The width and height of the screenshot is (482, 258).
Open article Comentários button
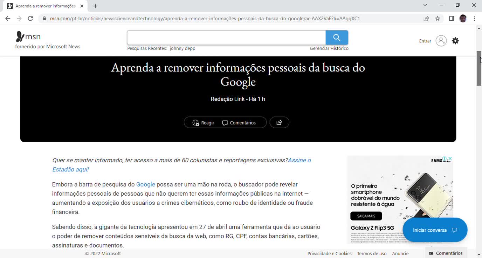tap(239, 123)
